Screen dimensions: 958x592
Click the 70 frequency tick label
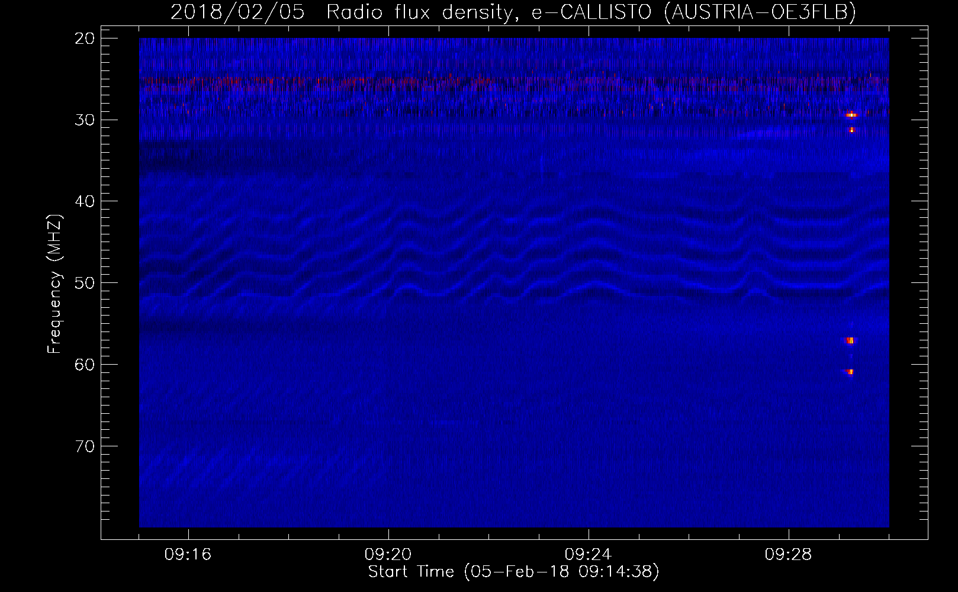85,446
